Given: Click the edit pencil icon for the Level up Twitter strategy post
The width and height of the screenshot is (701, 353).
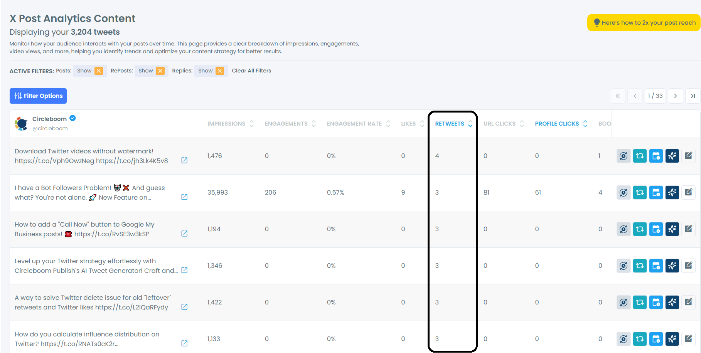Looking at the screenshot, I should pyautogui.click(x=688, y=266).
